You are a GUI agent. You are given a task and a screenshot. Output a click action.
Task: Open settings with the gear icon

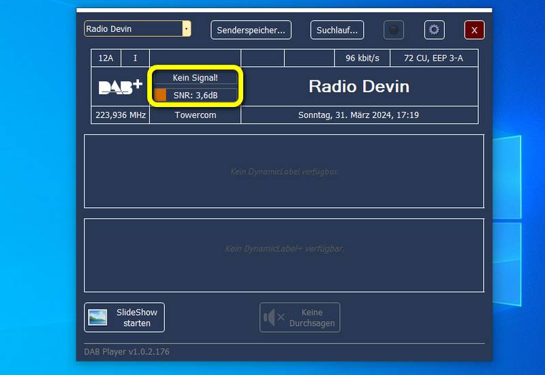click(435, 30)
